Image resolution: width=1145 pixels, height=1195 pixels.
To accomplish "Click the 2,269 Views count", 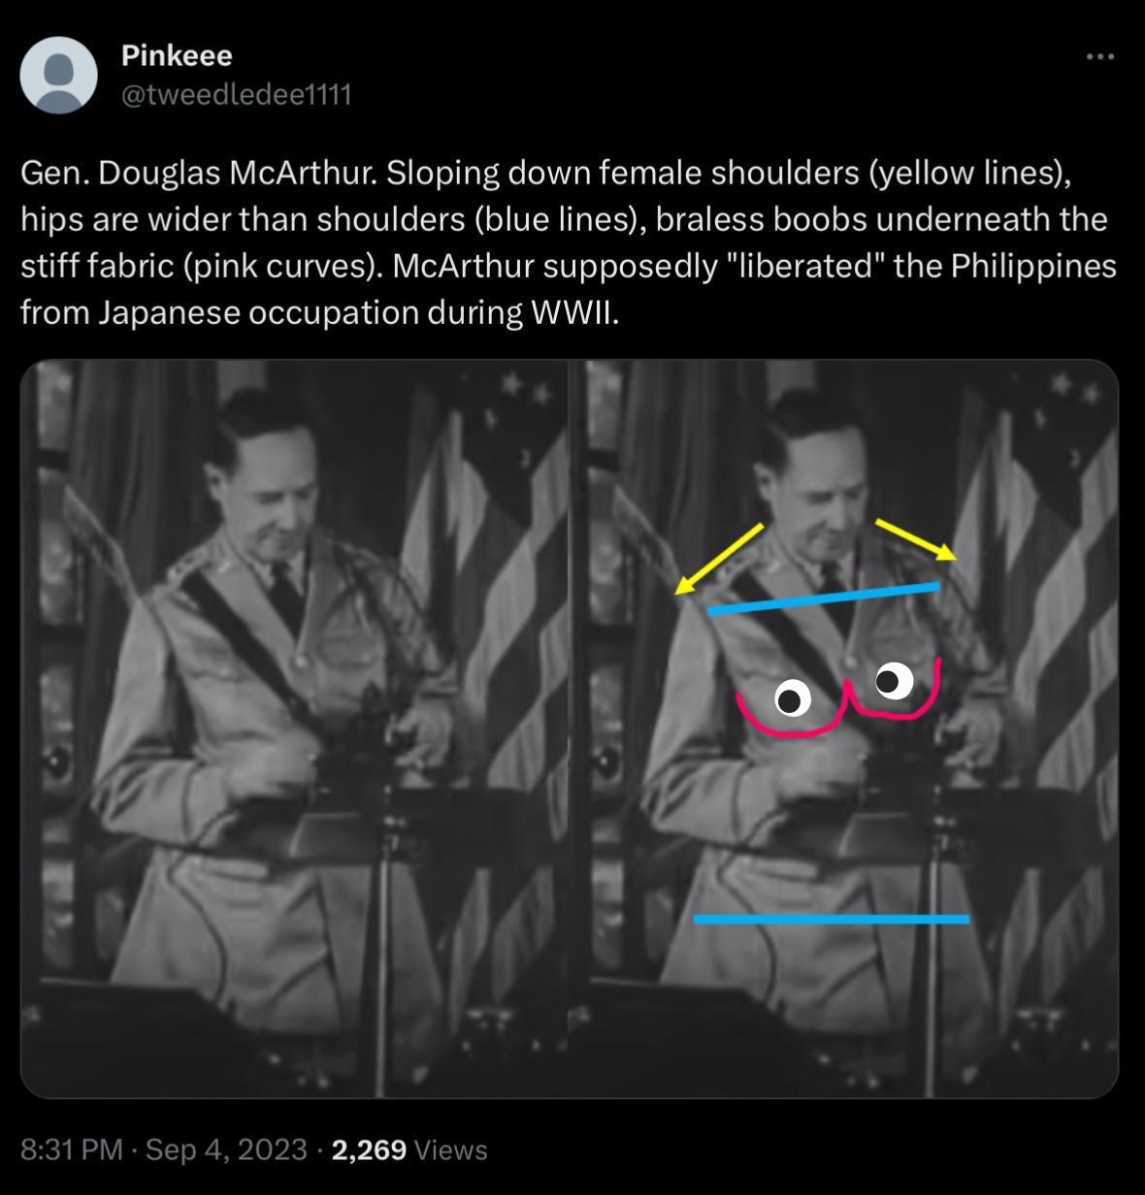I will (409, 1149).
